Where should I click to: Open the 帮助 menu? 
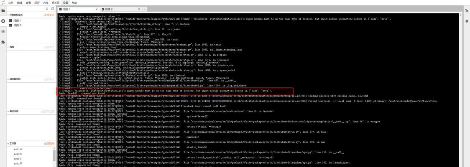coord(74,3)
